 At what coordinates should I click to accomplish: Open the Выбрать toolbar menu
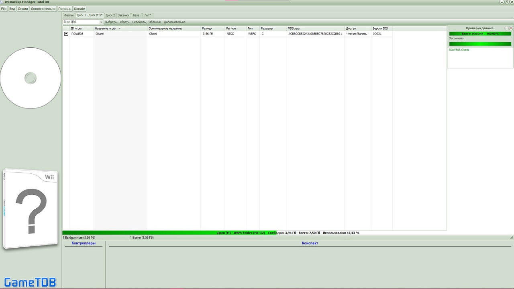coord(110,22)
